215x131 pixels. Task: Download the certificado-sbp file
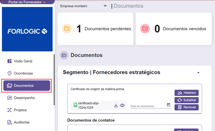point(116,106)
